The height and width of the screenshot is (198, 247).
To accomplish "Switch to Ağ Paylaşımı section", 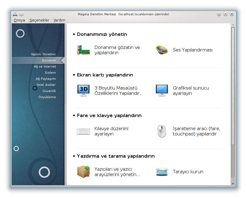I will pyautogui.click(x=46, y=79).
